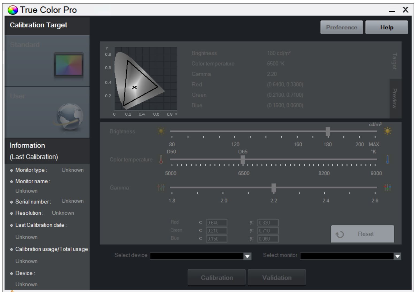Click the 'D65' label above temperature slider
417x292 pixels.
coord(243,152)
